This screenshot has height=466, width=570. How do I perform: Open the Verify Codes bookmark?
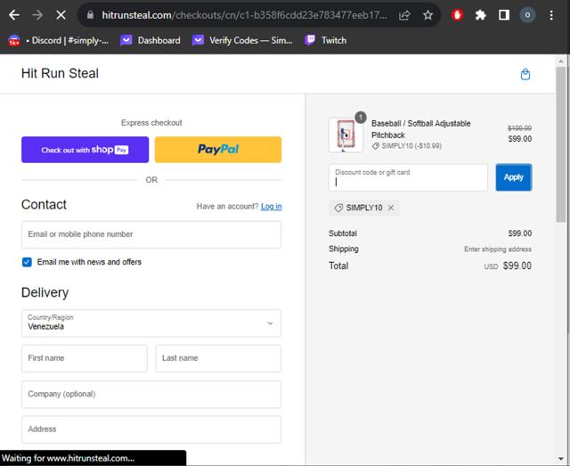[x=243, y=40]
